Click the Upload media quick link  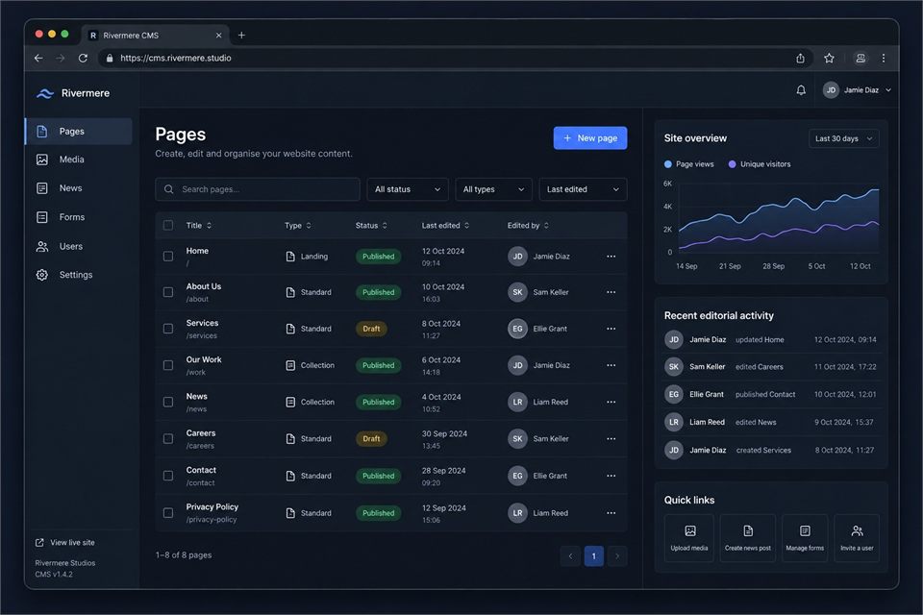pyautogui.click(x=688, y=538)
